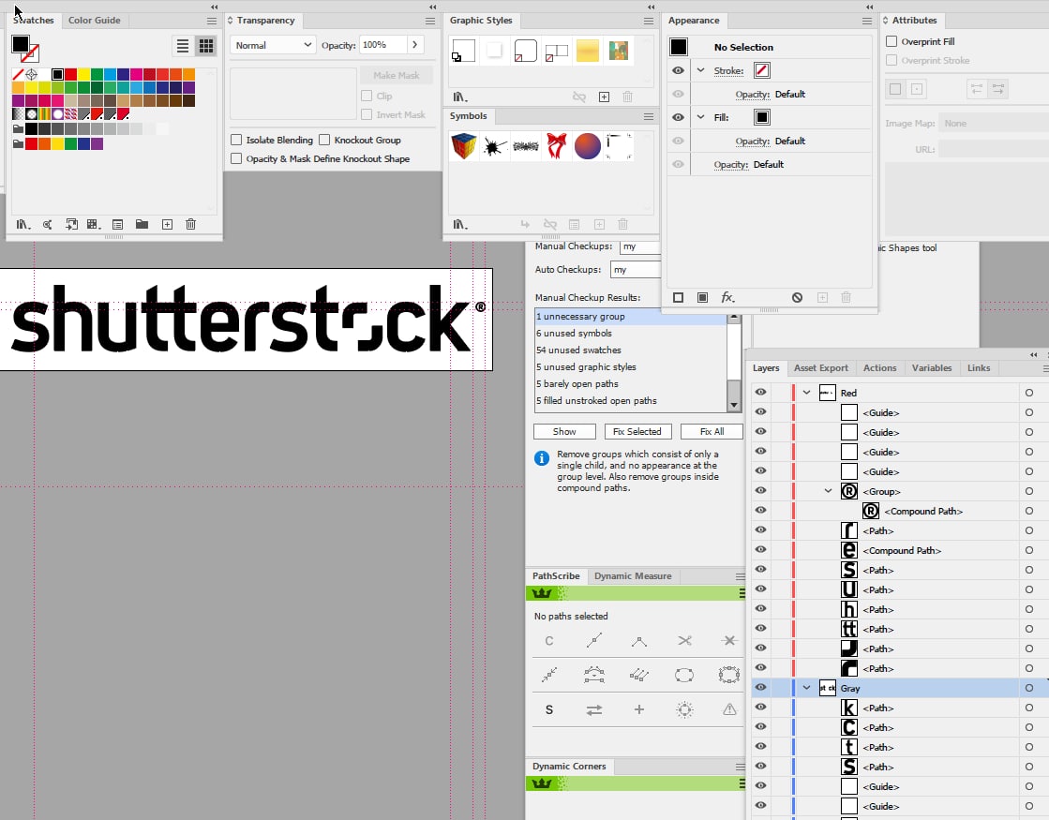Check Opacity & Mask Define Knockout Shape
The width and height of the screenshot is (1049, 820).
tap(236, 158)
